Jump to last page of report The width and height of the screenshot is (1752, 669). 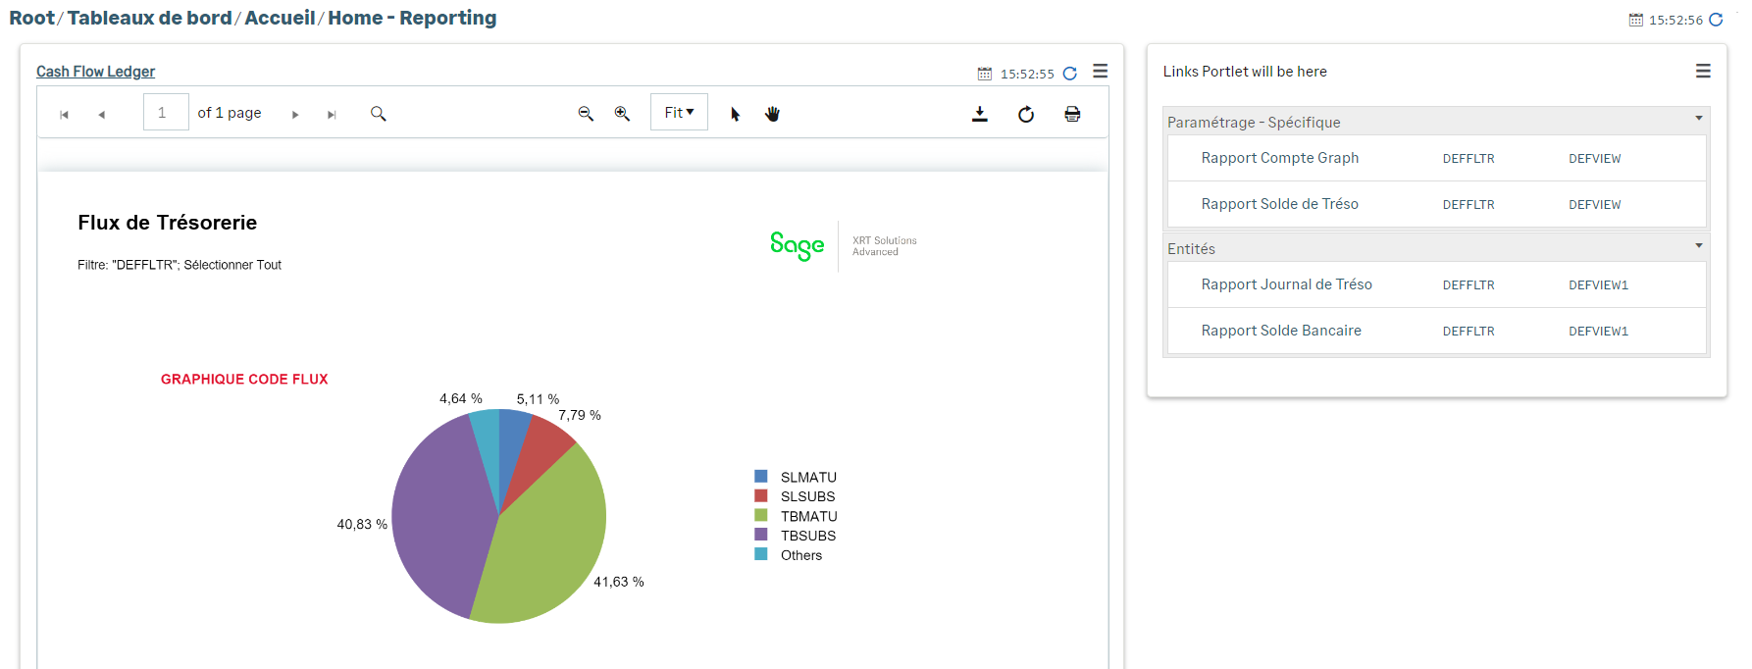coord(332,115)
